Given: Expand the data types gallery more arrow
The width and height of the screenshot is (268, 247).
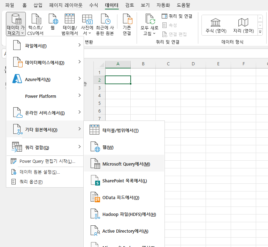Looking at the screenshot, I should pyautogui.click(x=260, y=32).
